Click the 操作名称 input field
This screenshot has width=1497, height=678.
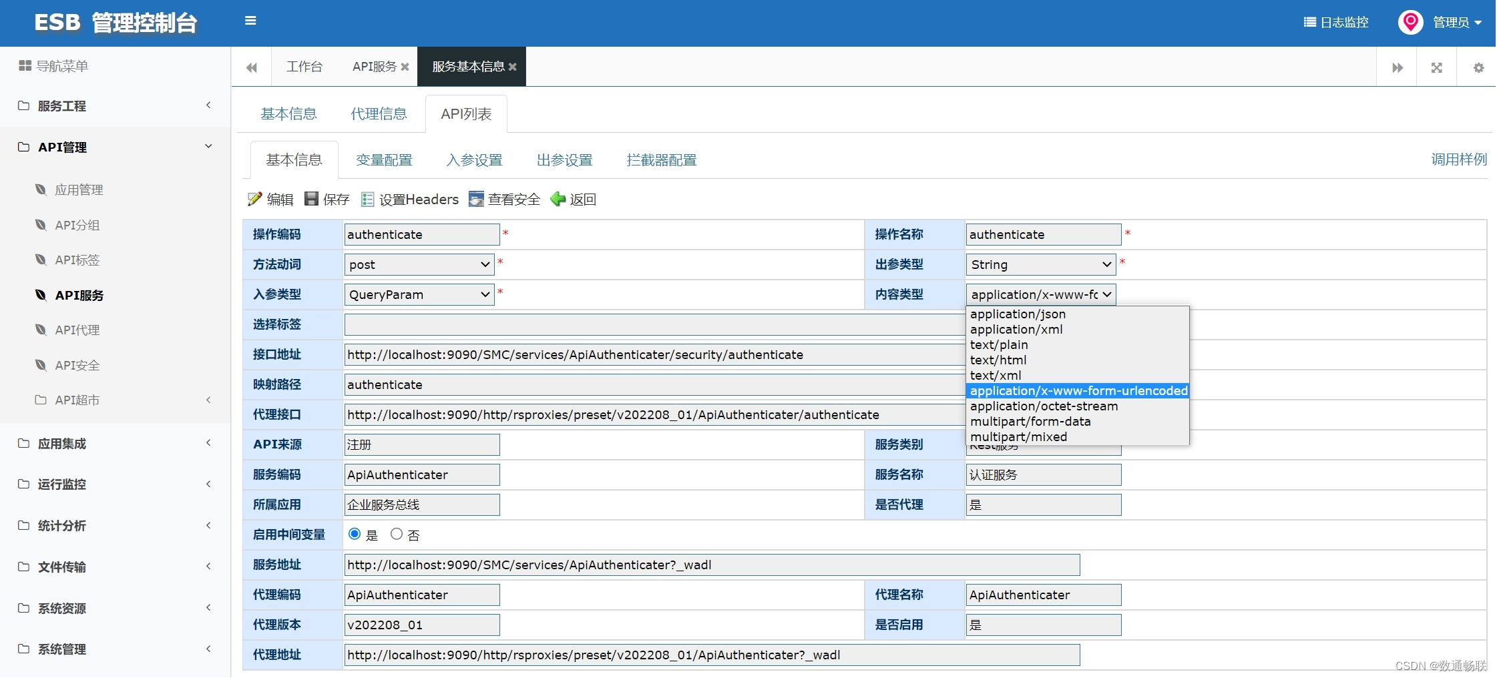click(x=1044, y=234)
